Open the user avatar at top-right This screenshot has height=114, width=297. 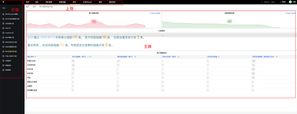coord(290,2)
